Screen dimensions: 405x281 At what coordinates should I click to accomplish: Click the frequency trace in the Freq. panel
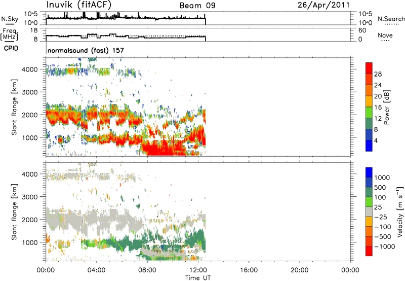(126, 37)
